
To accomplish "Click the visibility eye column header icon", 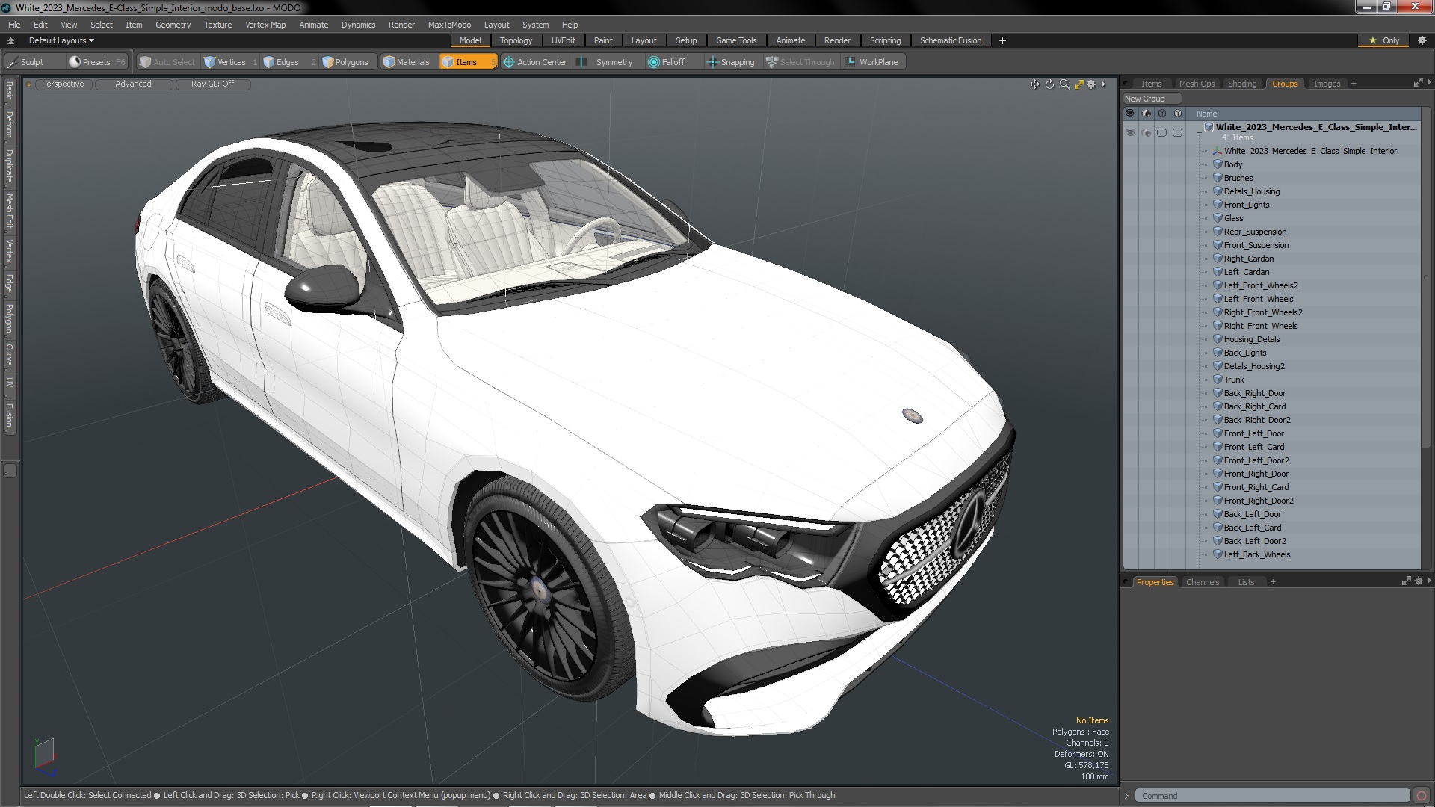I will pos(1130,114).
